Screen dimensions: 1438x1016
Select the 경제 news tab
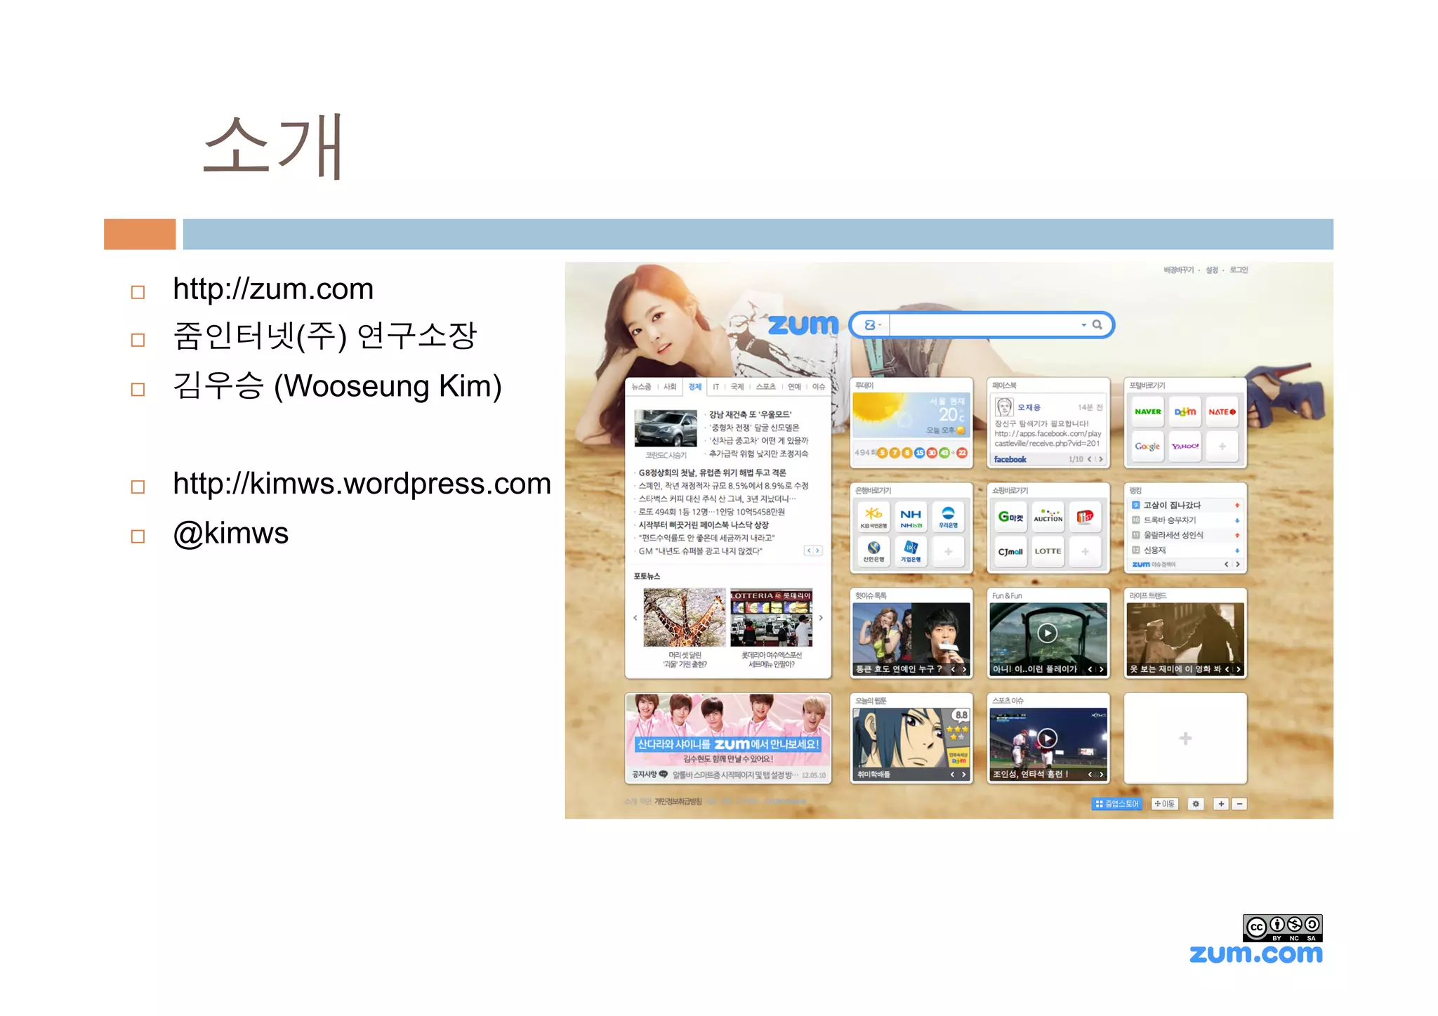[694, 387]
